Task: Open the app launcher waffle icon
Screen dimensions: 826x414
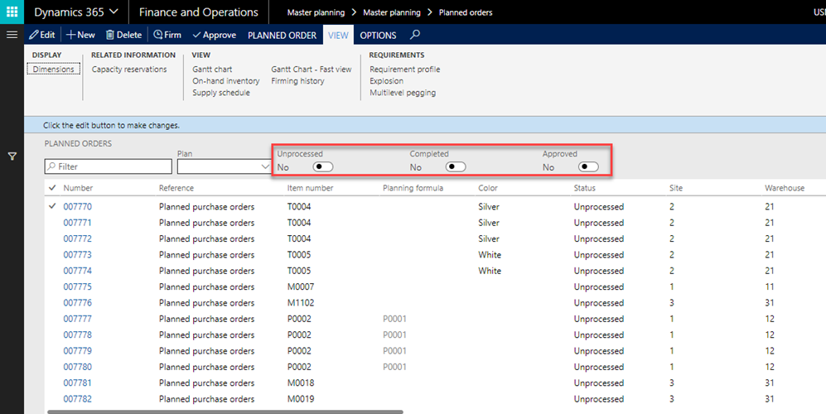Action: (12, 12)
